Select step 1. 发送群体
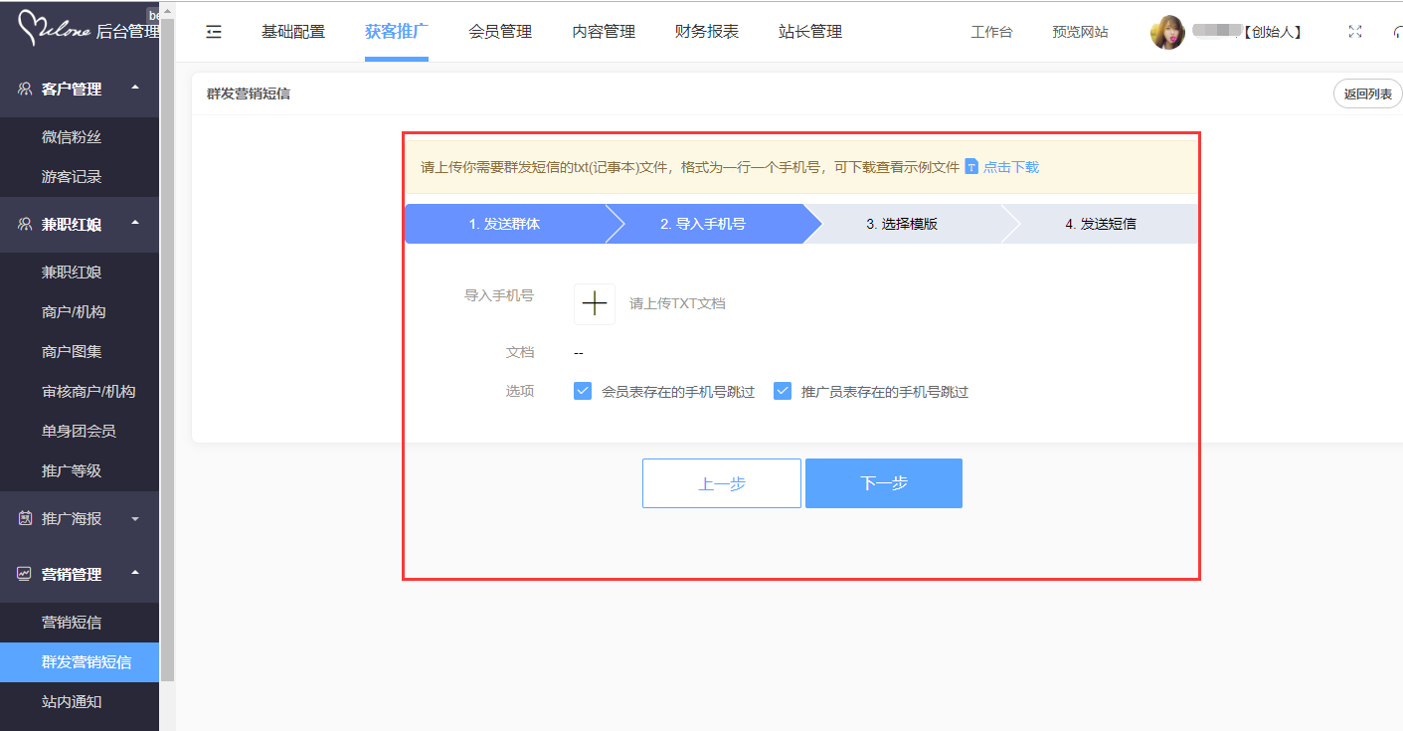Image resolution: width=1403 pixels, height=731 pixels. tap(504, 224)
